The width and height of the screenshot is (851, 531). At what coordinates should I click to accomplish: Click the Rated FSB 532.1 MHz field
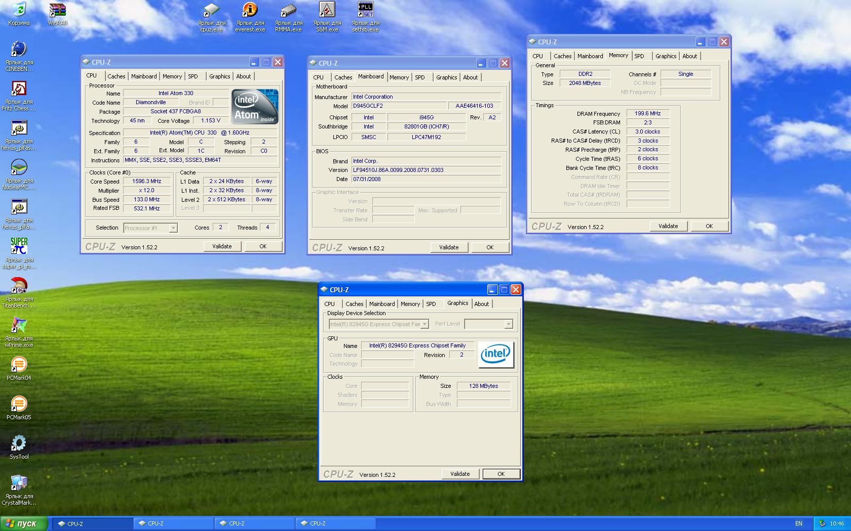tap(147, 208)
